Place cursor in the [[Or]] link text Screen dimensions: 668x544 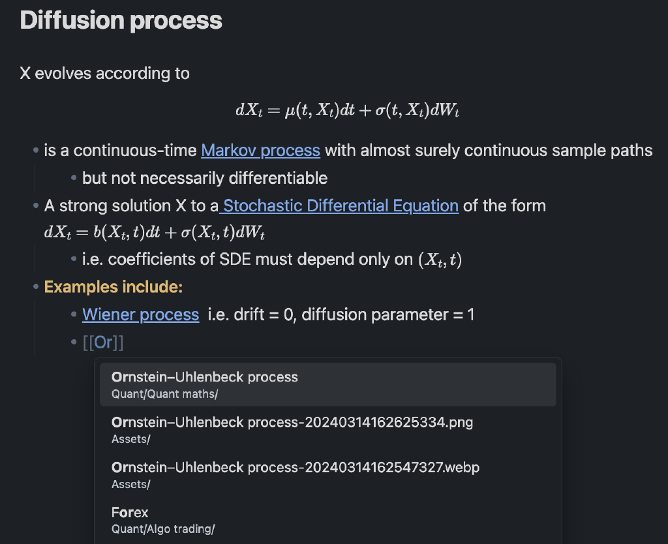104,343
